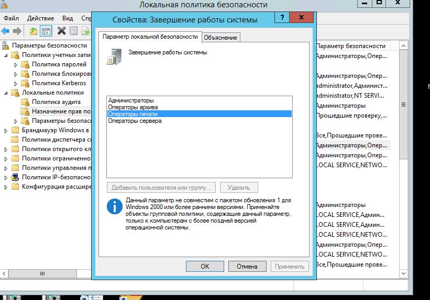Image resolution: width=430 pixels, height=300 pixels.
Task: Click the Политика Kerberos folder icon
Action: [25, 83]
